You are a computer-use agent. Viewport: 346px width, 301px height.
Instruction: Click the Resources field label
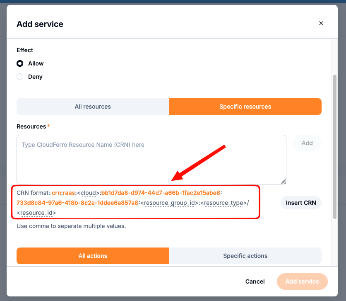point(31,126)
